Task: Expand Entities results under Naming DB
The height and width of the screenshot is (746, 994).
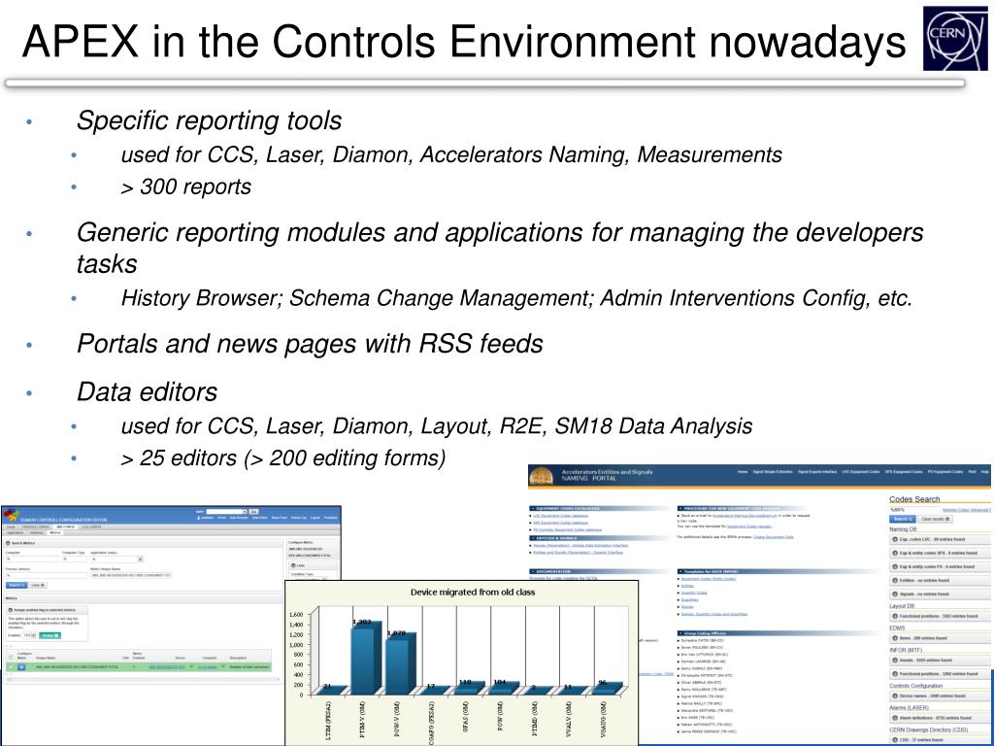Action: [x=894, y=581]
